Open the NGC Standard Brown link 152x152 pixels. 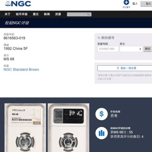coord(21,70)
